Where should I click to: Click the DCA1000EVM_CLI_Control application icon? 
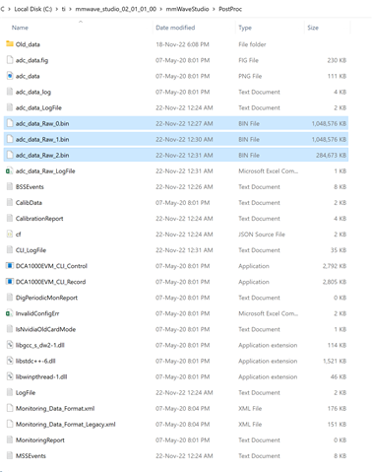click(10, 265)
